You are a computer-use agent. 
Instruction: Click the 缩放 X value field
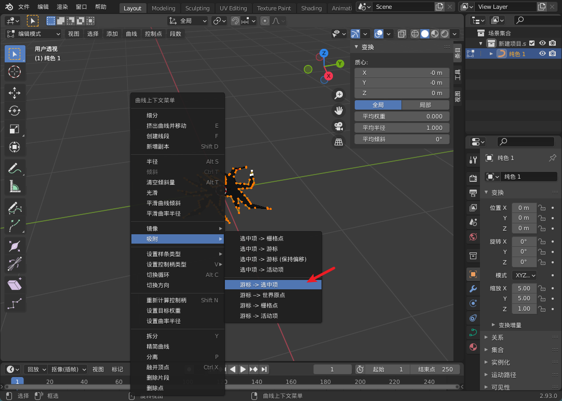click(524, 288)
